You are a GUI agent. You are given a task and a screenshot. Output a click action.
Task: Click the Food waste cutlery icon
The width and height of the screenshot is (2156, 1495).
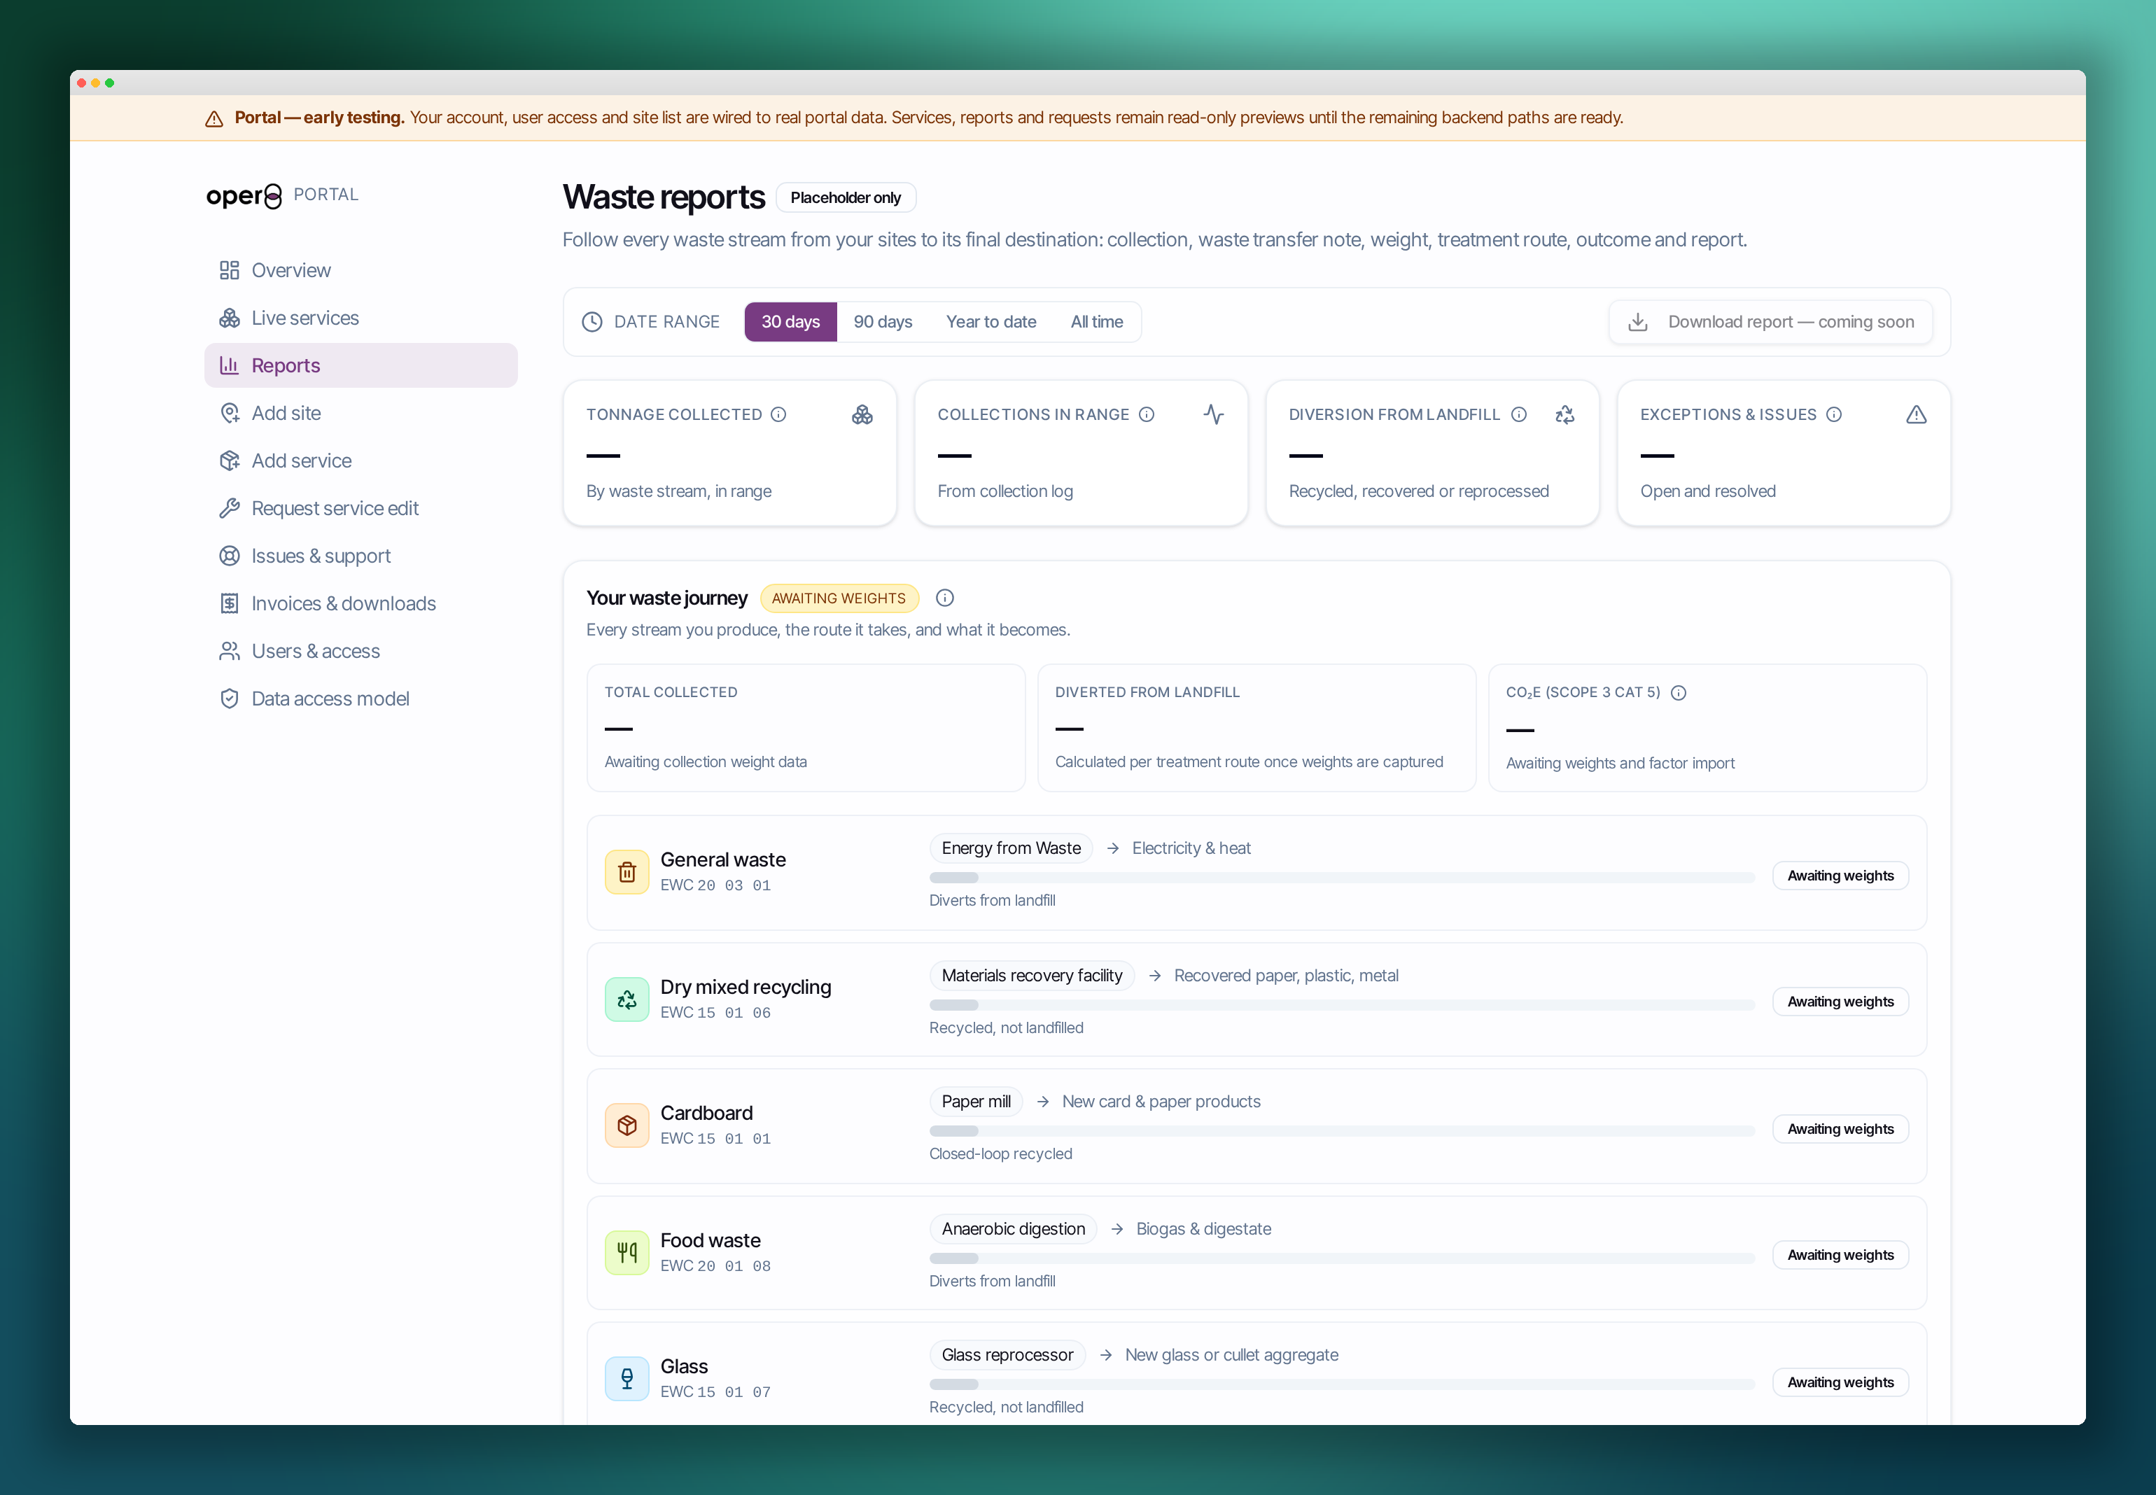tap(626, 1254)
